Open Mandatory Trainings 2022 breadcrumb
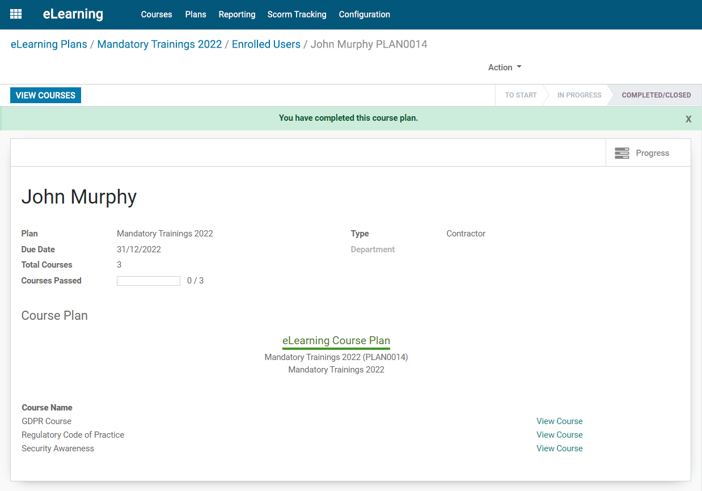702x491 pixels. click(159, 44)
